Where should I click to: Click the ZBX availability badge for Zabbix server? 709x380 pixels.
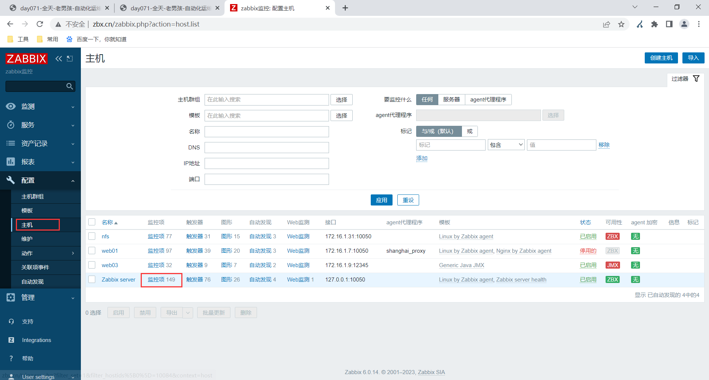tap(613, 280)
